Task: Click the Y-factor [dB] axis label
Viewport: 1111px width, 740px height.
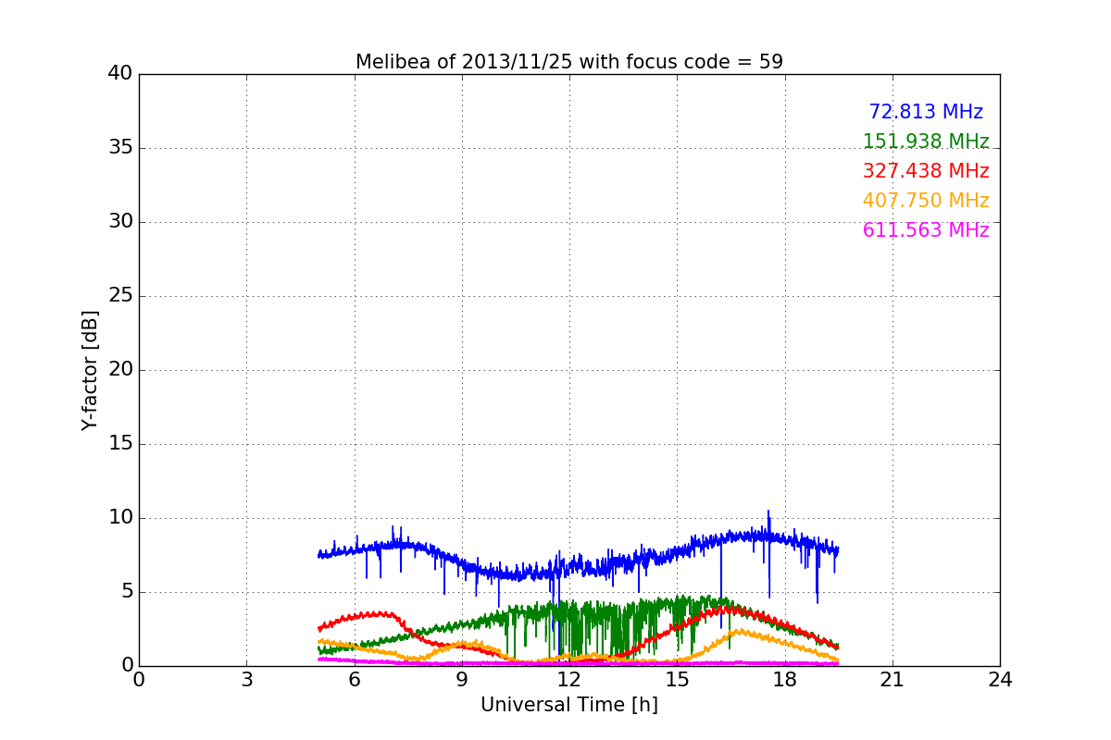Action: pyautogui.click(x=90, y=370)
